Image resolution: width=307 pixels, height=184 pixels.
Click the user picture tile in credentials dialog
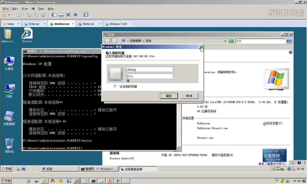[x=115, y=74]
